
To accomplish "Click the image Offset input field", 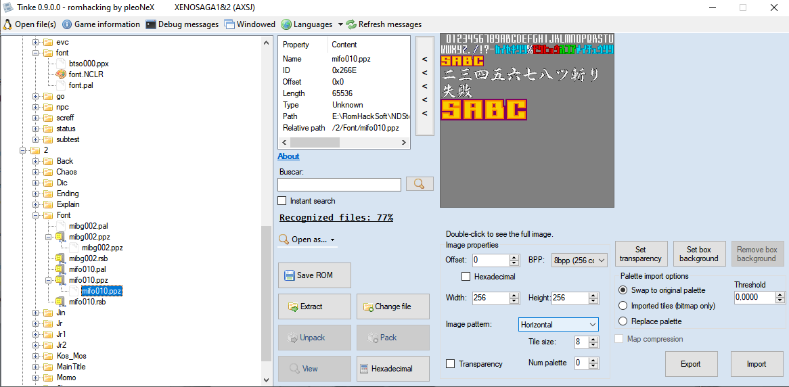I will 491,260.
